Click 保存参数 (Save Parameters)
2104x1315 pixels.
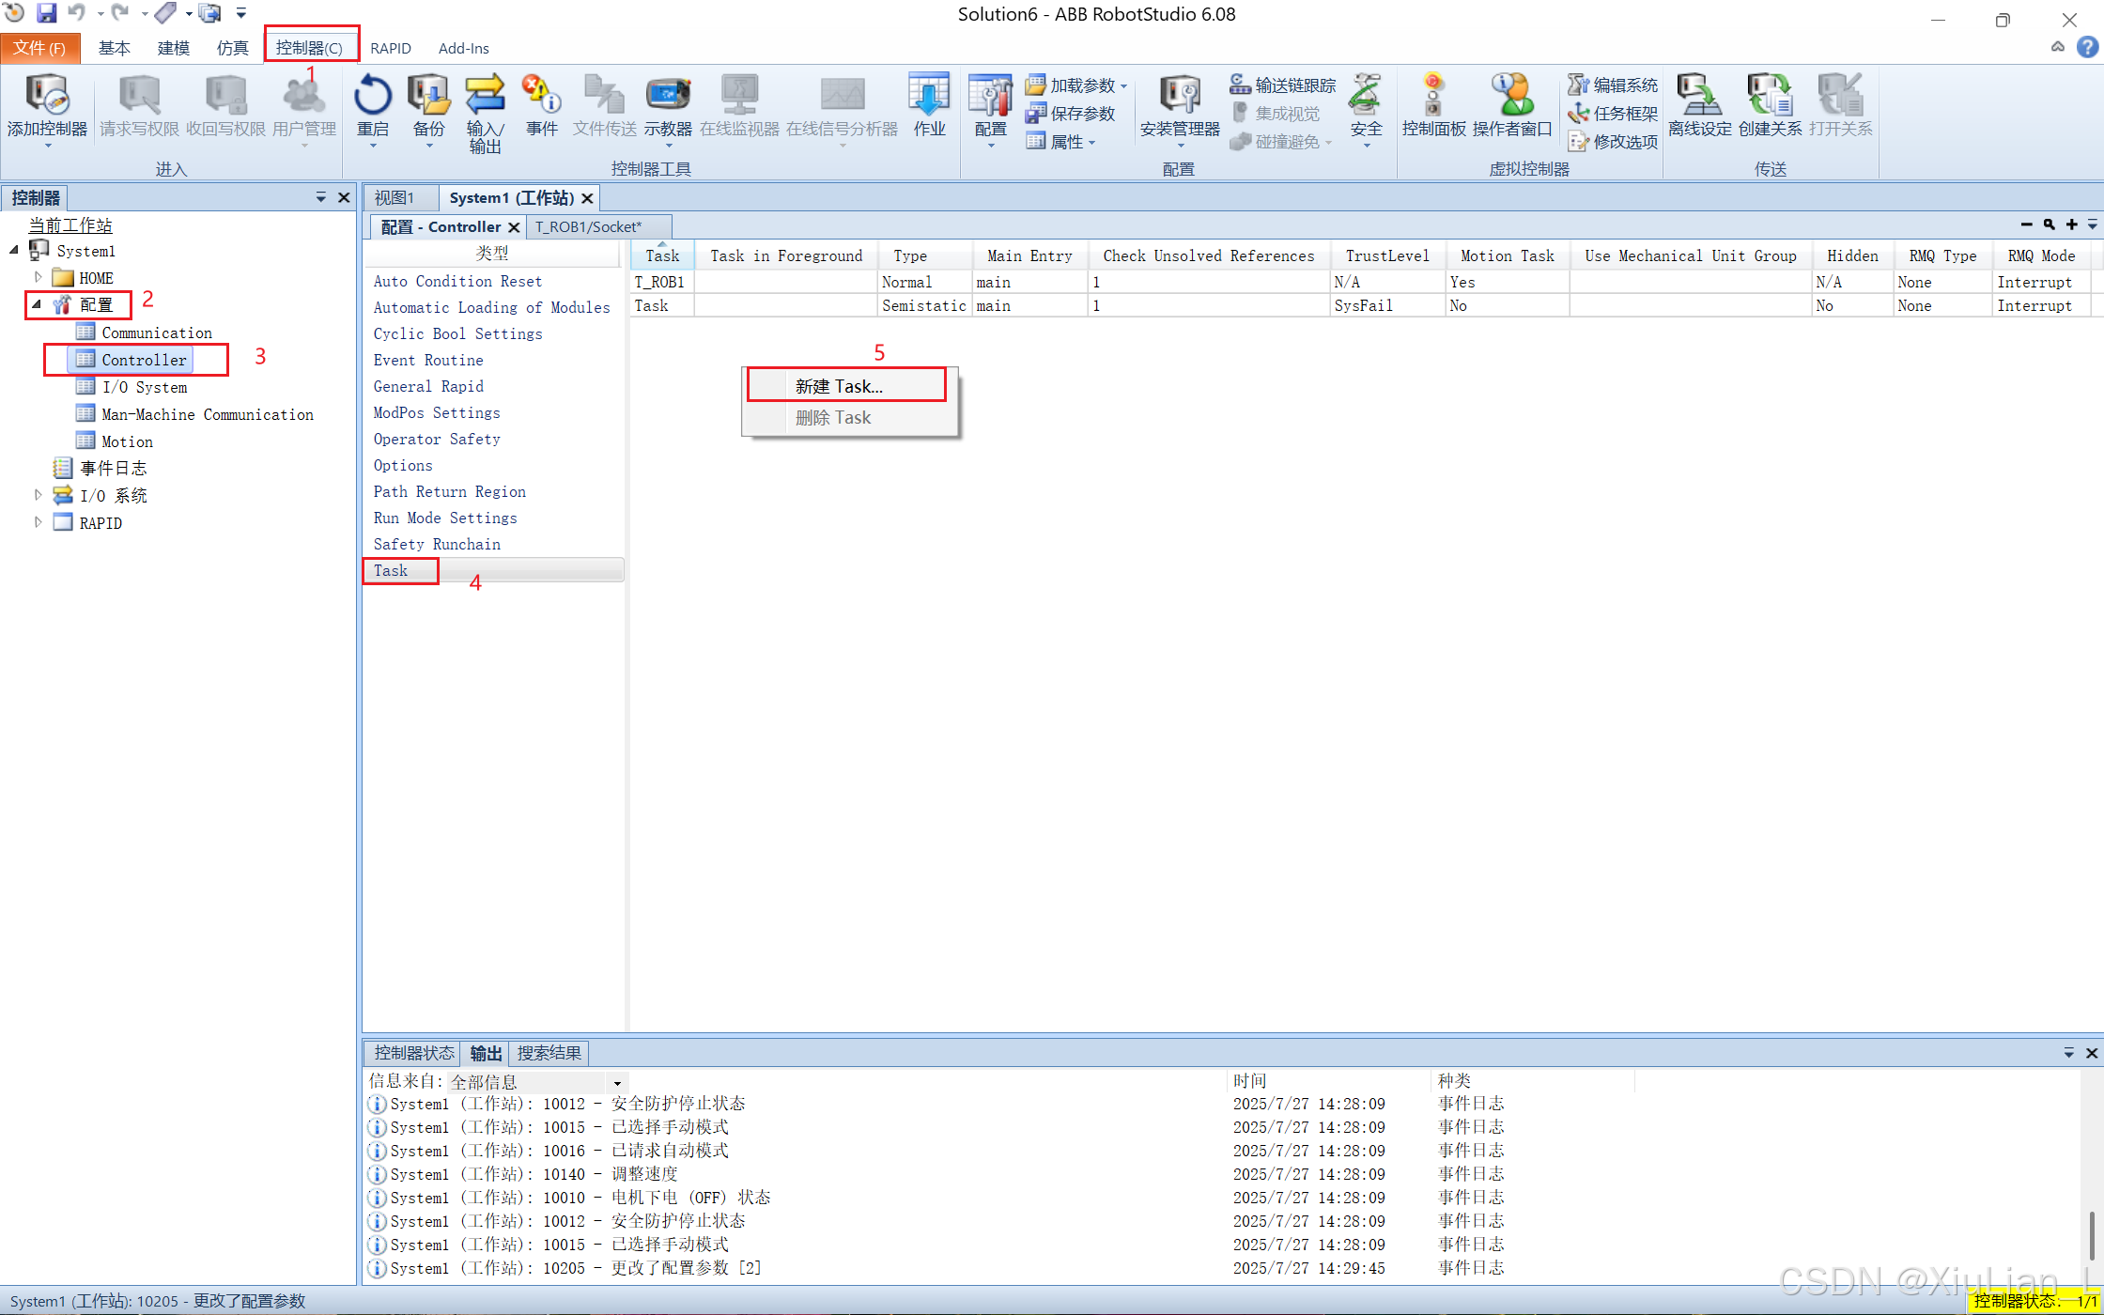tap(1071, 114)
